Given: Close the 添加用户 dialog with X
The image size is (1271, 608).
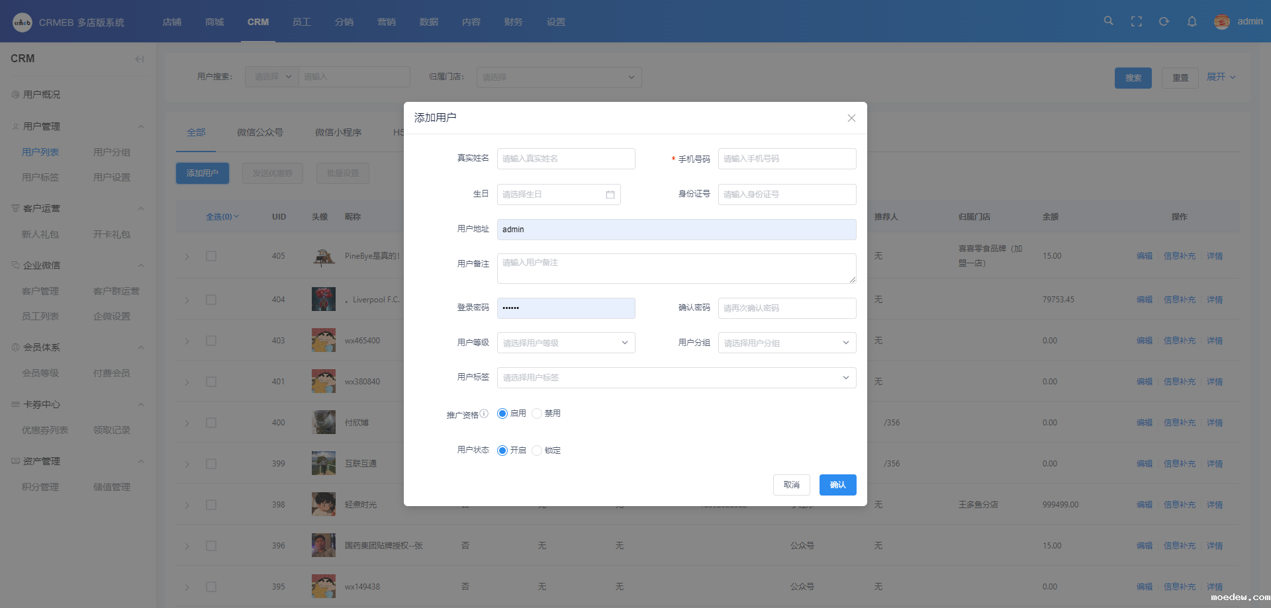Looking at the screenshot, I should (851, 118).
